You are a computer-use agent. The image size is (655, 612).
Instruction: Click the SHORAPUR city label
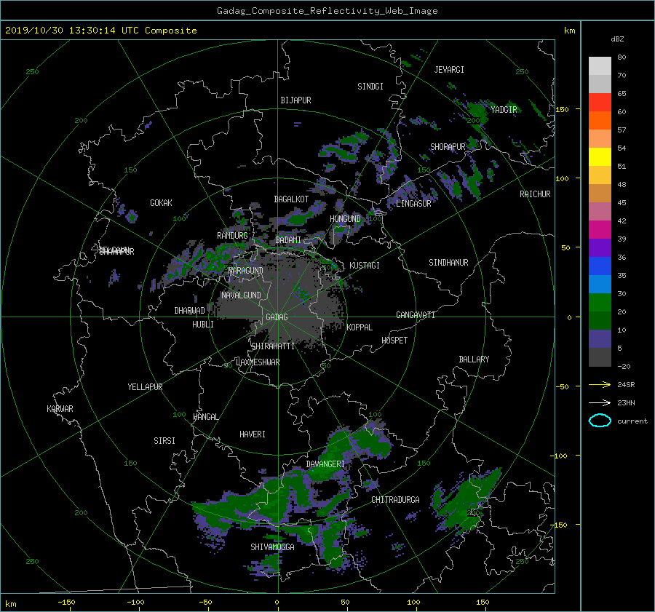tap(448, 147)
